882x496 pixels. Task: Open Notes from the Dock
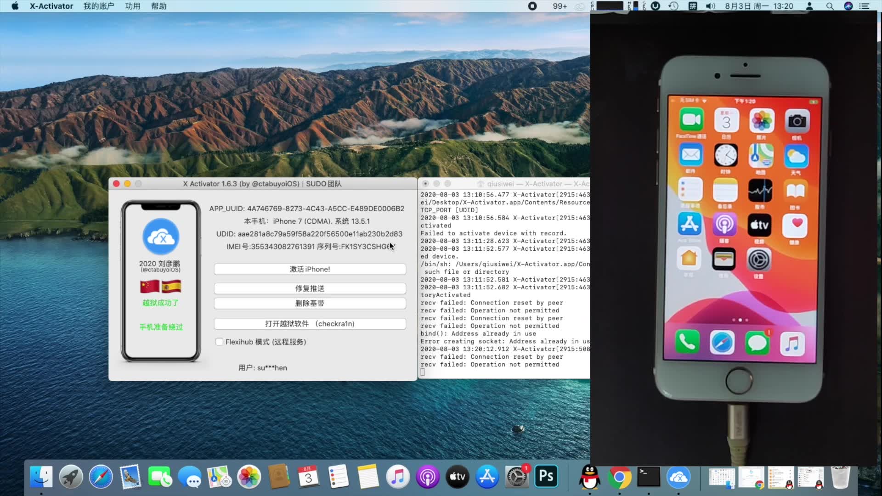(368, 477)
